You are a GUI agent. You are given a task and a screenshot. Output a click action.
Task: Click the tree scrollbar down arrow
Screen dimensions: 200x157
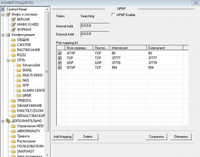(47, 155)
